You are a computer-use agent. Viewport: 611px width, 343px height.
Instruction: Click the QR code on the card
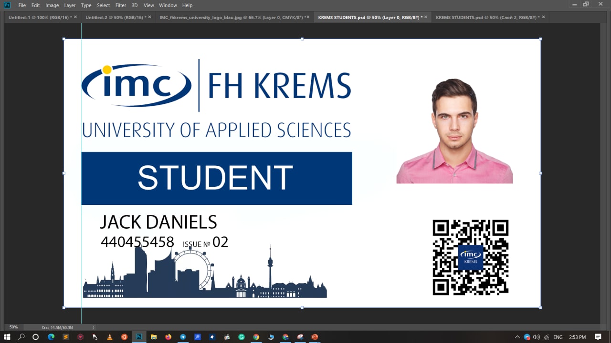coord(471,257)
